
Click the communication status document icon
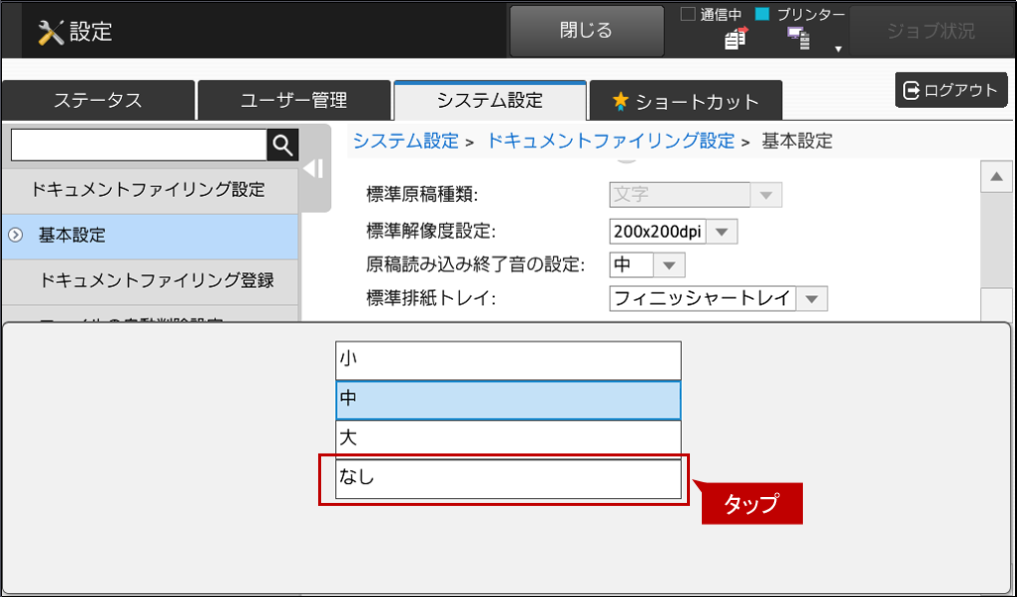tap(735, 39)
